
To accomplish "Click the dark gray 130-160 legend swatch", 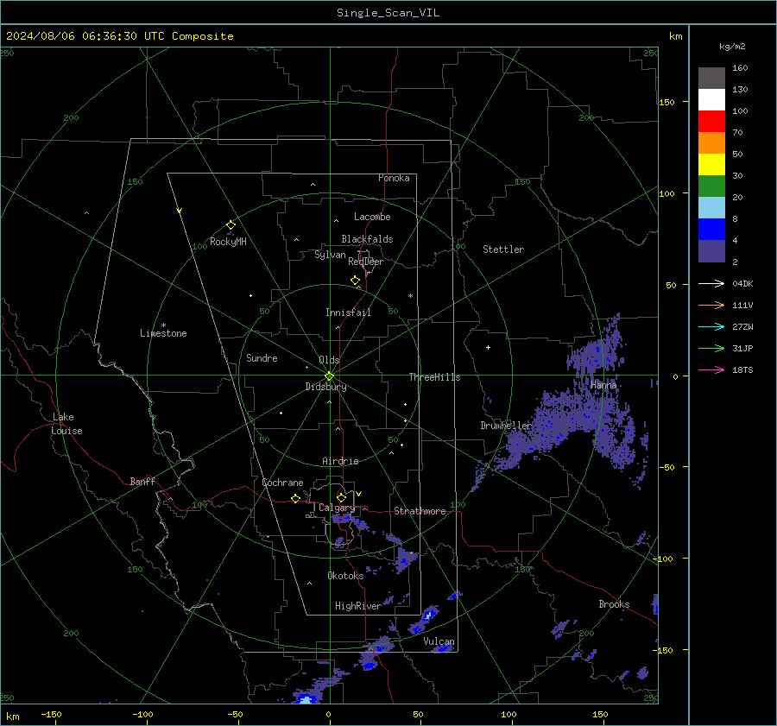I will 711,78.
